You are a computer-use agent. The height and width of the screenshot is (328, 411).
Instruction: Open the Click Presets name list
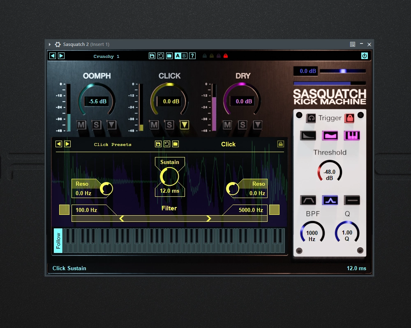tap(113, 144)
